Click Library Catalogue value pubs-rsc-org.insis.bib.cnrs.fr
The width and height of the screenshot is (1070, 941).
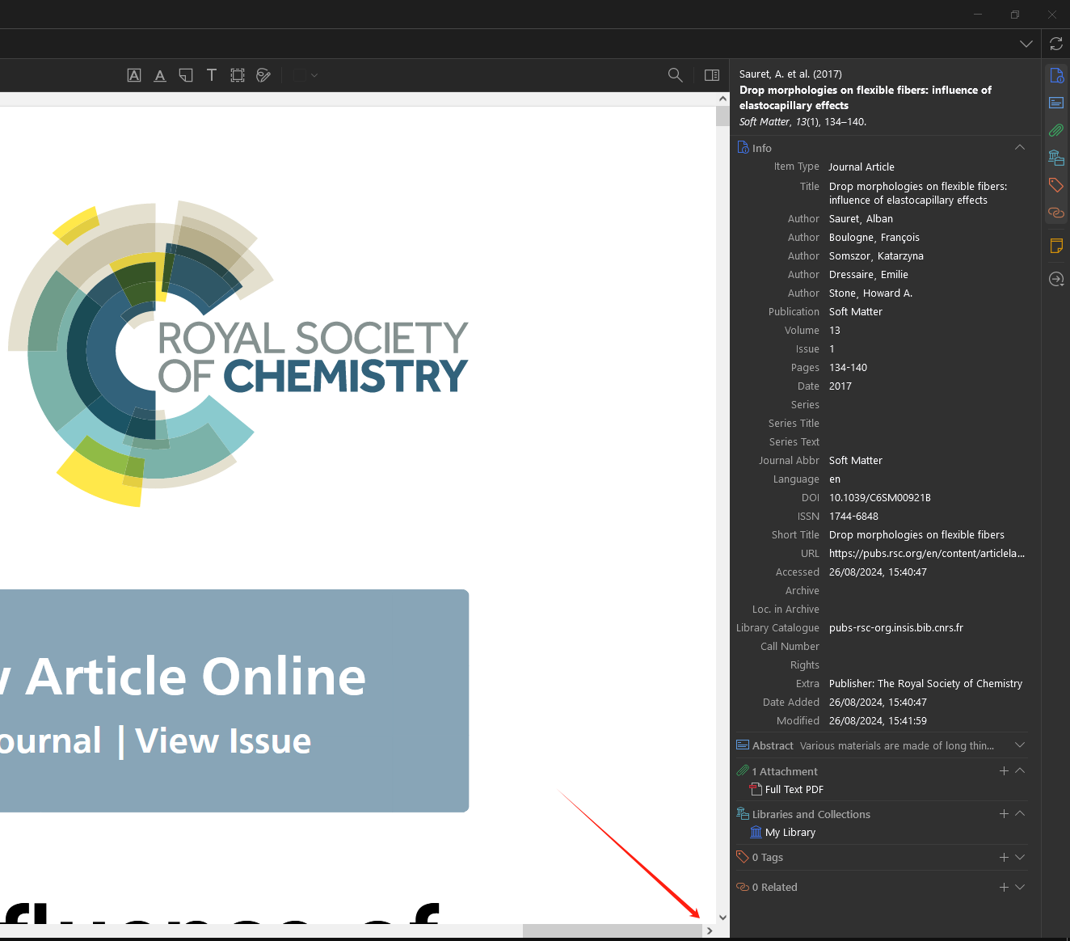point(895,628)
